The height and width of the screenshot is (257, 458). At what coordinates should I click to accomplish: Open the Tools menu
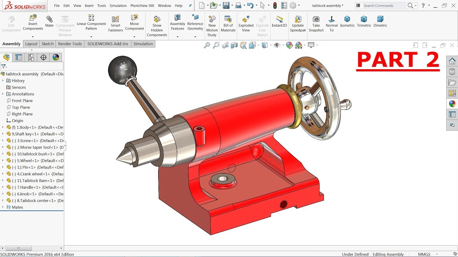click(102, 6)
